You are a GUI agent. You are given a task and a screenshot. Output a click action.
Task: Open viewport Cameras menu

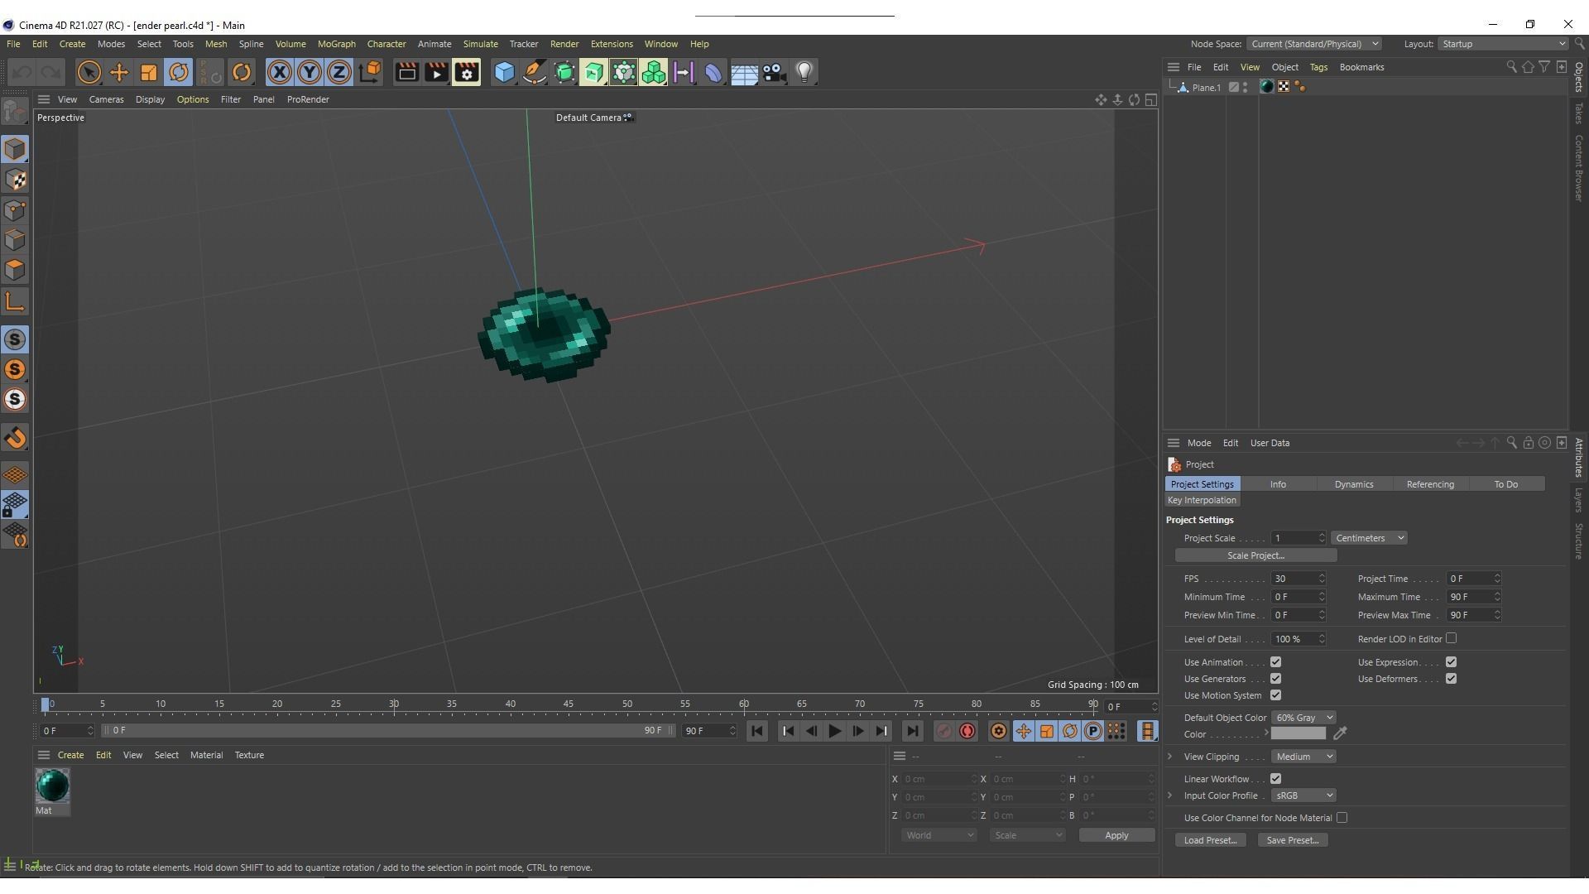point(106,99)
